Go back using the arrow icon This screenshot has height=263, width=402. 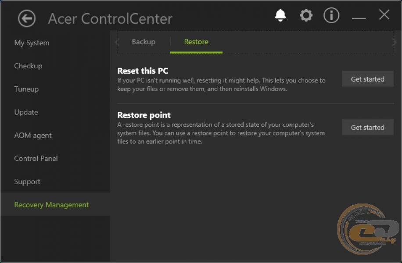(27, 18)
